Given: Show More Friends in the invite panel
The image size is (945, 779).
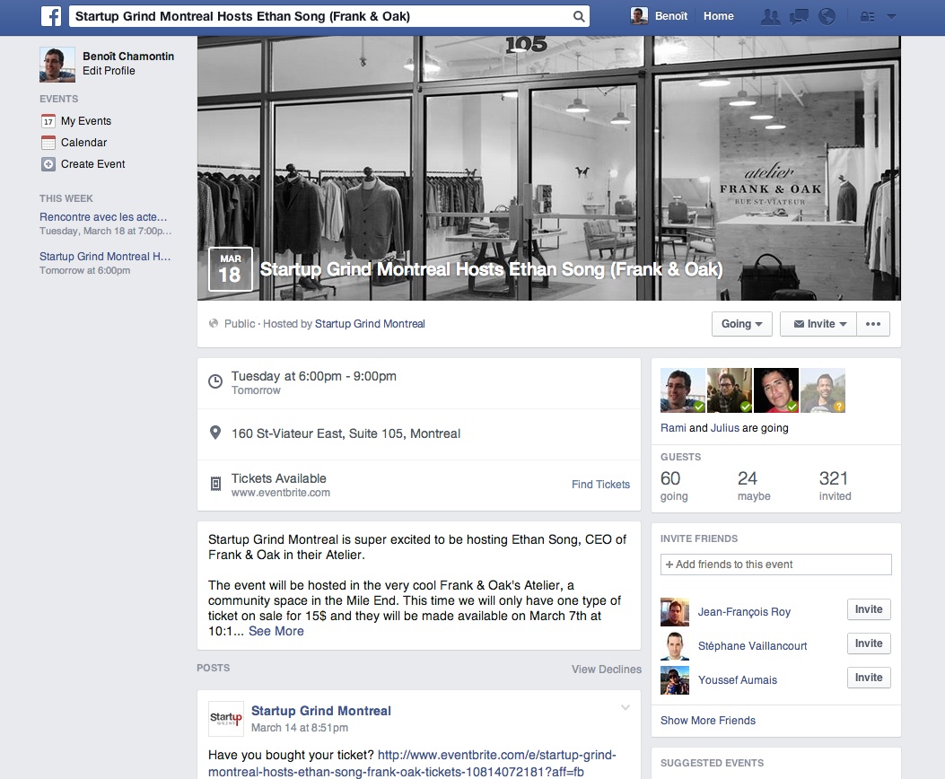Looking at the screenshot, I should (708, 721).
